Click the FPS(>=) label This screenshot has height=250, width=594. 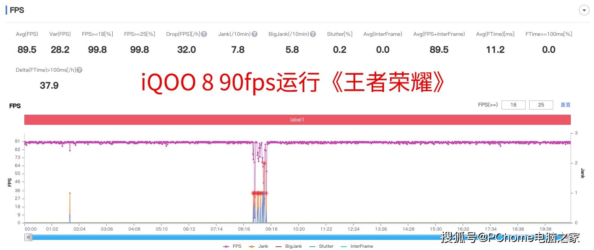click(x=488, y=105)
